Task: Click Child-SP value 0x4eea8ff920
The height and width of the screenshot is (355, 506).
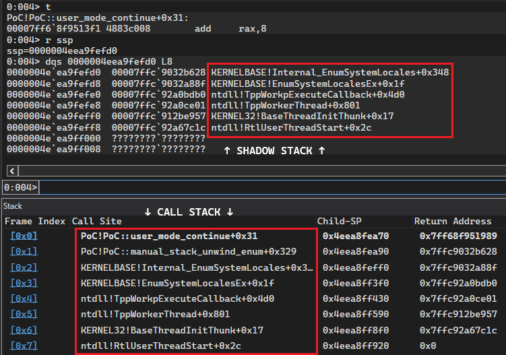Action: coord(356,346)
